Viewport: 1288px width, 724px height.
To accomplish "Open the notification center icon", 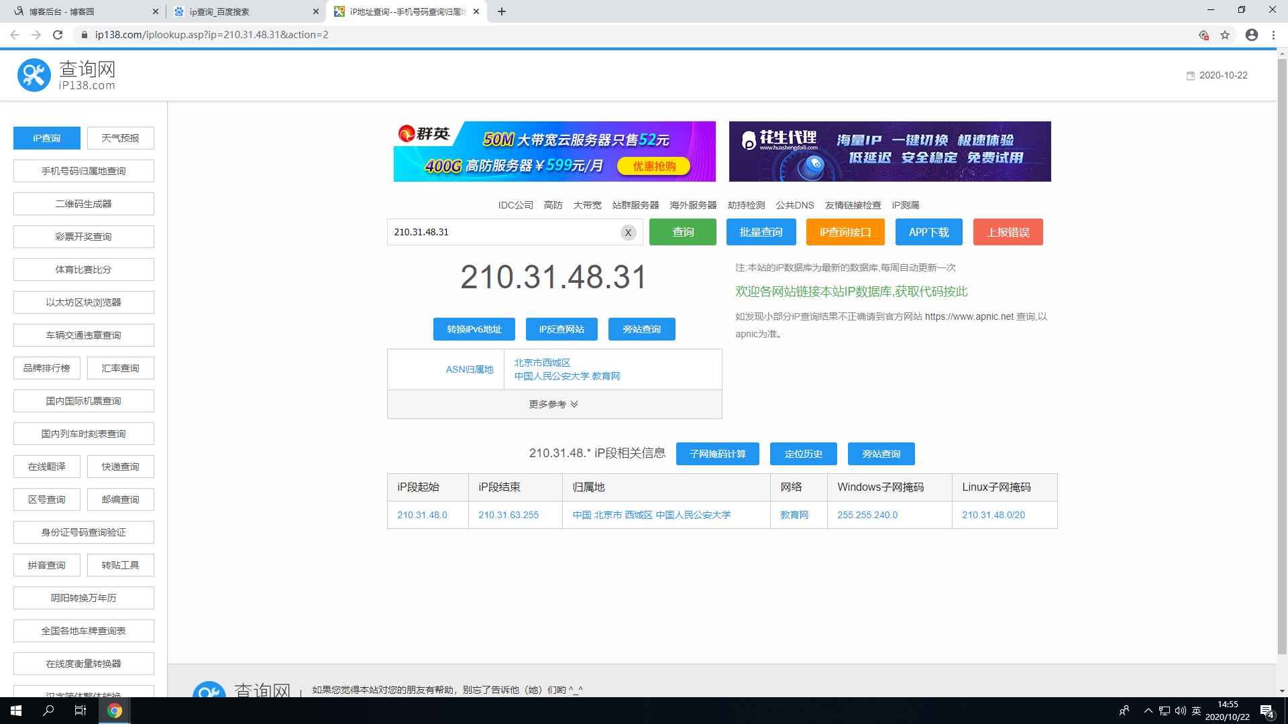I will click(1267, 711).
